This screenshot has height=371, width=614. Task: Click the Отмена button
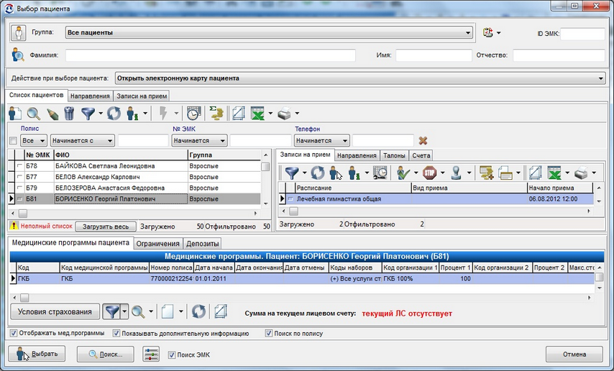click(x=574, y=354)
